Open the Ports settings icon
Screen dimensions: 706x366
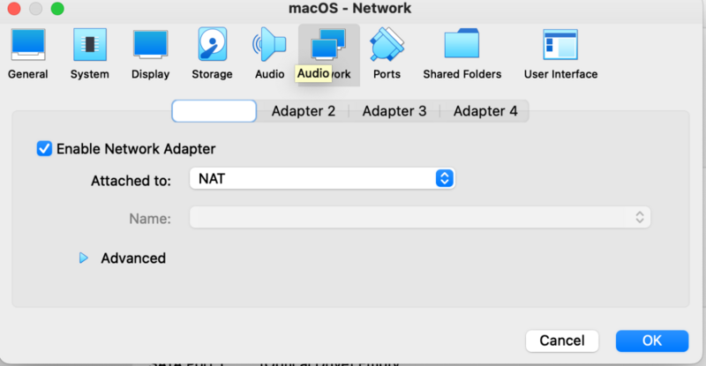(x=387, y=44)
